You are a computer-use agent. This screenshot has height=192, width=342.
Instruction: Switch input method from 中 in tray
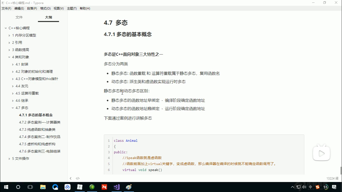point(310,187)
